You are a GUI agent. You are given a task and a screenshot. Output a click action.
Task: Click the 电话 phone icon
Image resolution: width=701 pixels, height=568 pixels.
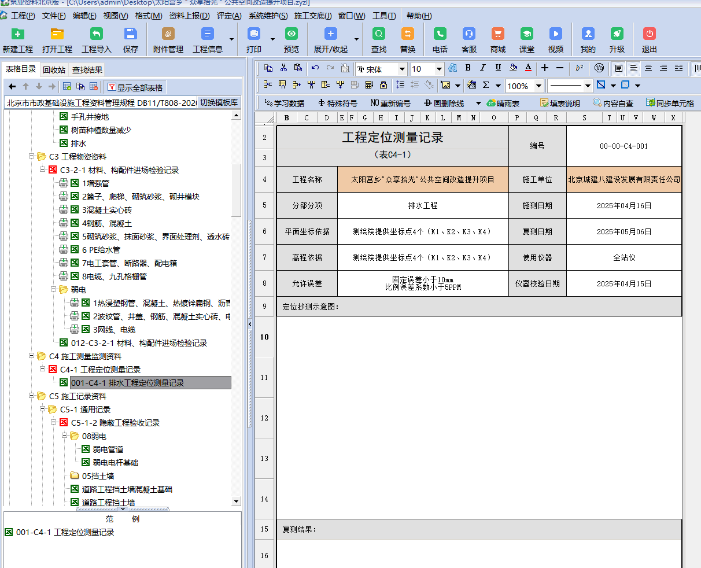tap(440, 34)
